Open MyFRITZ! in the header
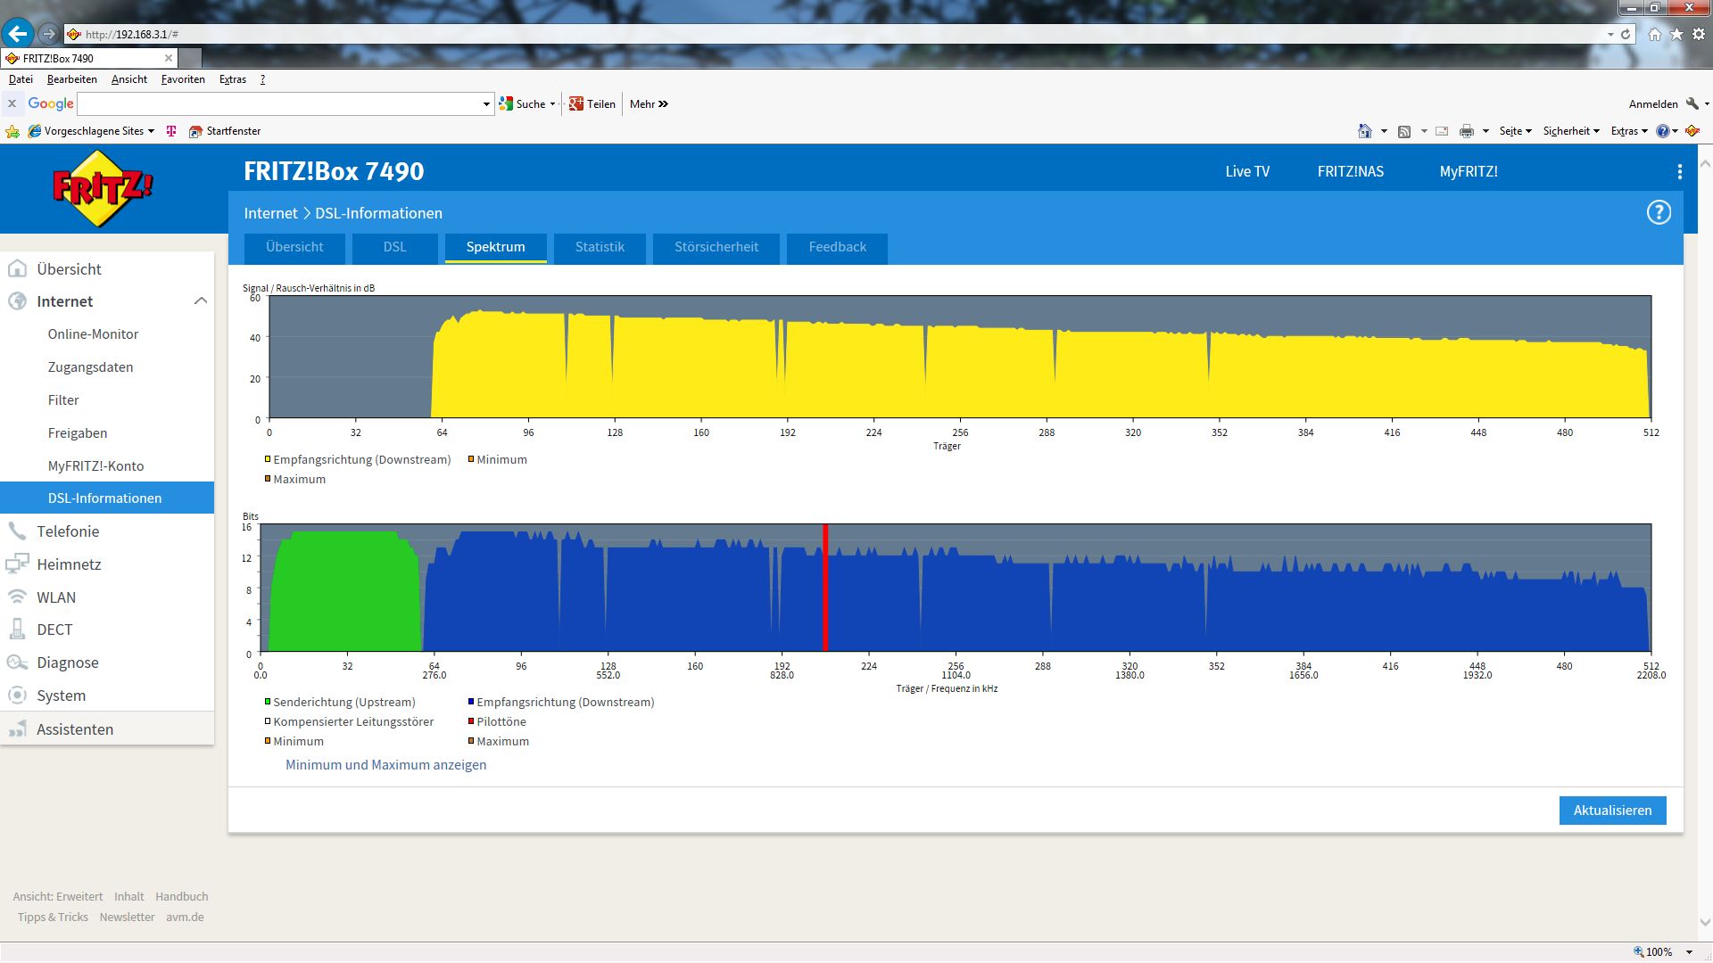This screenshot has width=1713, height=963. click(x=1469, y=171)
